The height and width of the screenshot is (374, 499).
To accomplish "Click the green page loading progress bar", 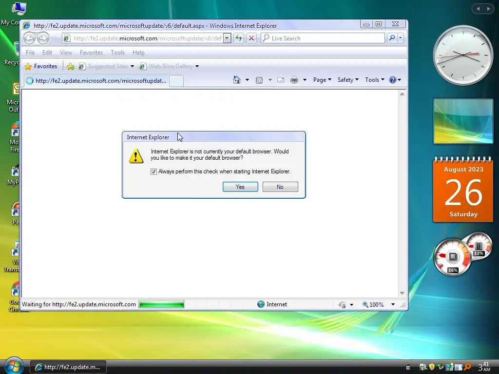I will [162, 305].
